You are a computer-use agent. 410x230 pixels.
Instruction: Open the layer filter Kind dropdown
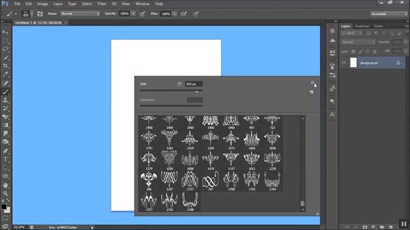[352, 33]
